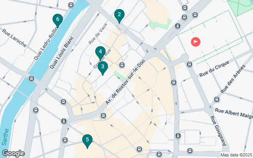Select the bus stop on Grande Rue
The height and width of the screenshot is (158, 253).
[x=122, y=65]
